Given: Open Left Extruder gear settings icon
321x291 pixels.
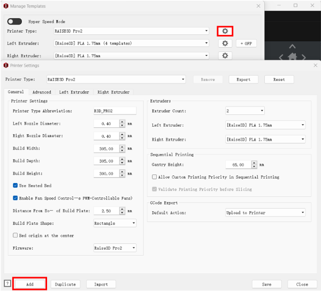Looking at the screenshot, I should [225, 43].
